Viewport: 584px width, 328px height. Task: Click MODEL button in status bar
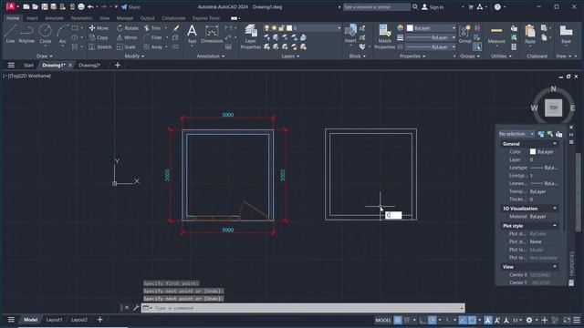click(x=383, y=320)
